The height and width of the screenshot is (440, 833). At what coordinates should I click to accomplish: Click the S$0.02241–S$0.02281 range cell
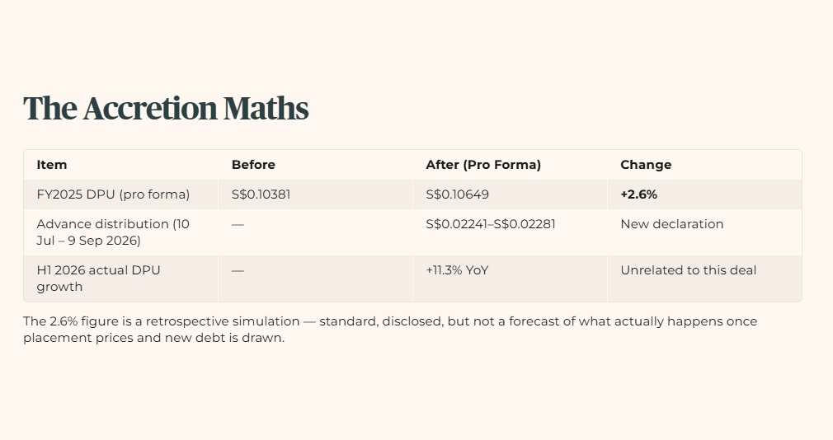point(491,224)
